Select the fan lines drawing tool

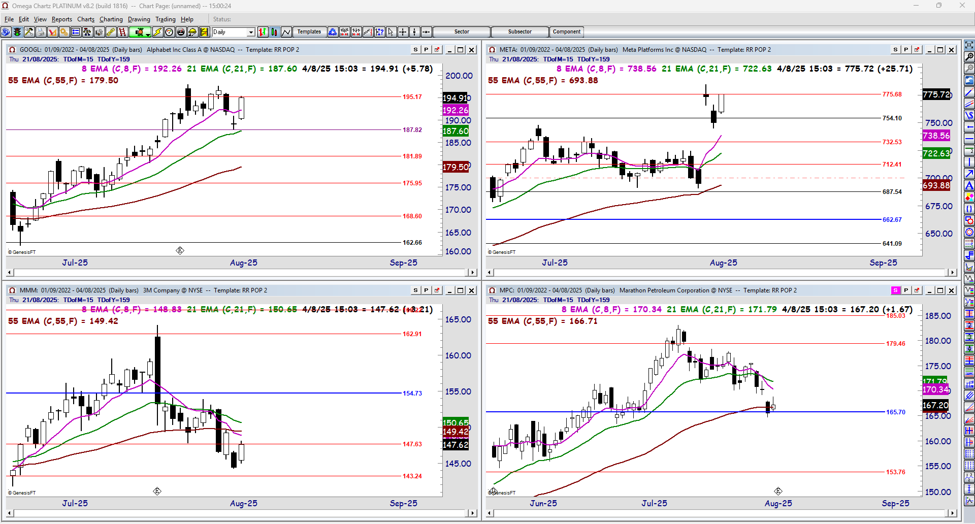coord(969,420)
